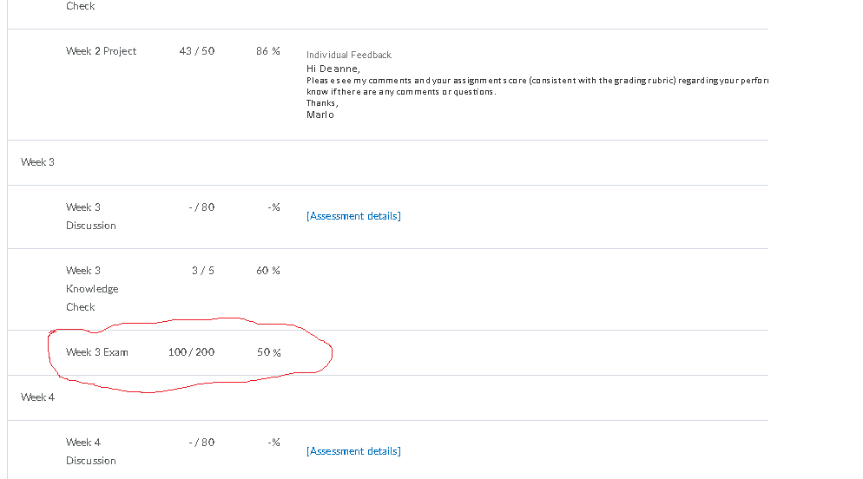This screenshot has width=863, height=479.
Task: Select the Week 3 Discussion item name
Action: tap(91, 216)
